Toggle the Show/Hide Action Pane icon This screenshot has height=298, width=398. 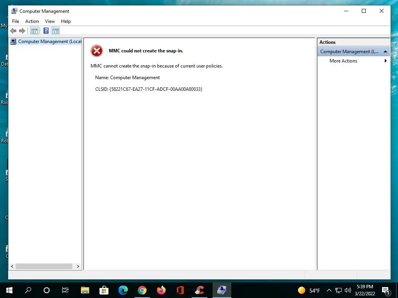pyautogui.click(x=55, y=31)
